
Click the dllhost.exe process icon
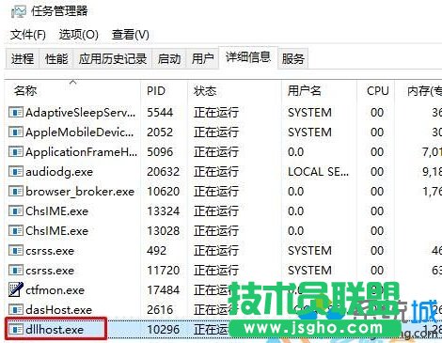16,329
